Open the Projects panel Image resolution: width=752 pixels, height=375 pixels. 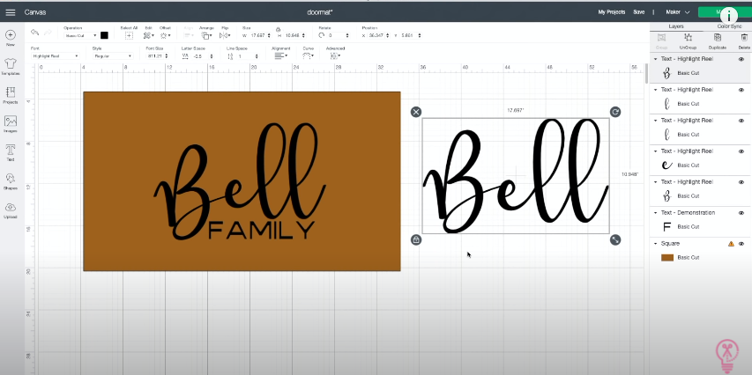10,92
